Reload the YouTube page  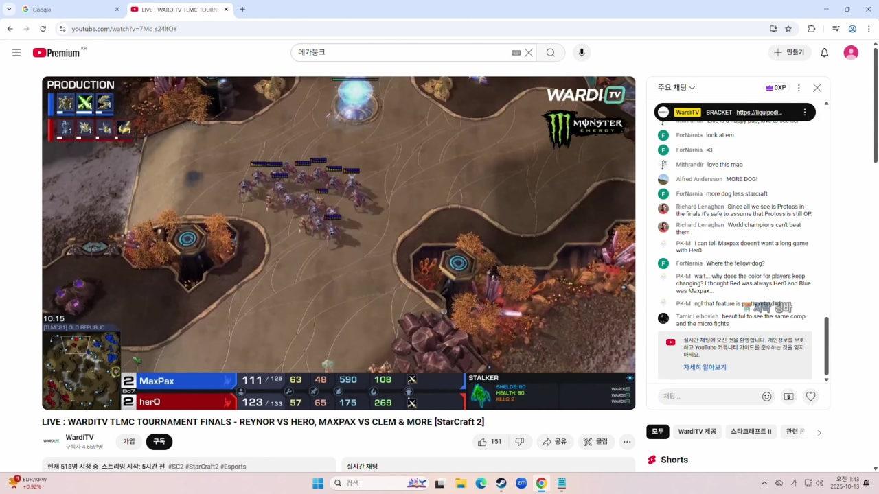[43, 29]
